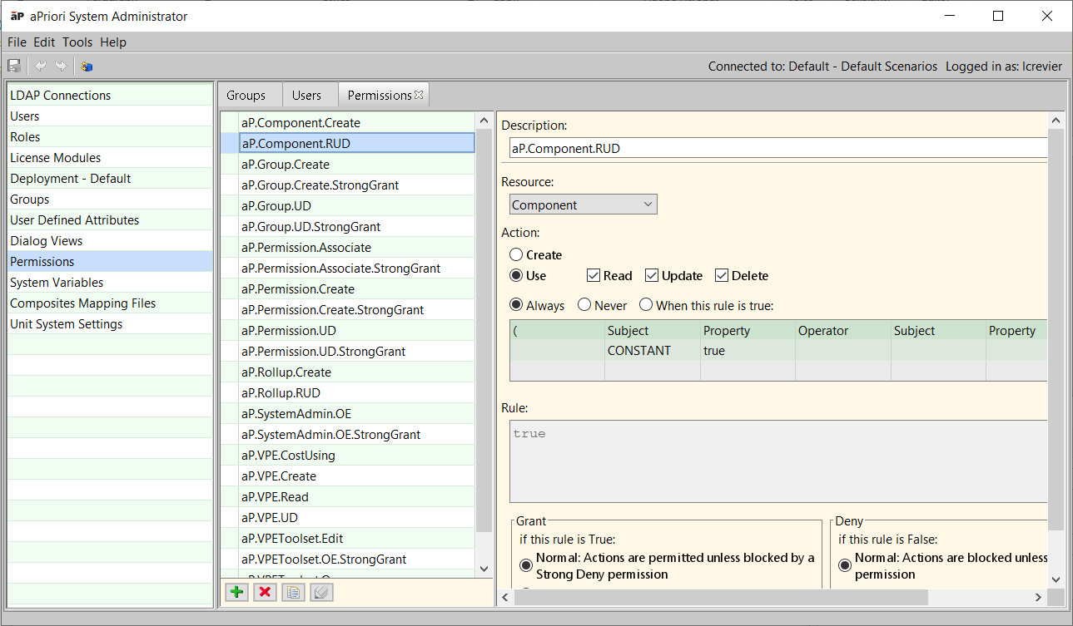Choose the Never radio option
Viewport: 1073px width, 626px height.
click(x=584, y=306)
